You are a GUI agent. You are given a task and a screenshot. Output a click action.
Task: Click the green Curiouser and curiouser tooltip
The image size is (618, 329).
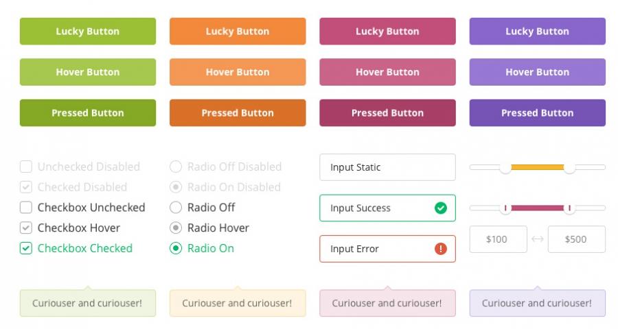tap(88, 303)
